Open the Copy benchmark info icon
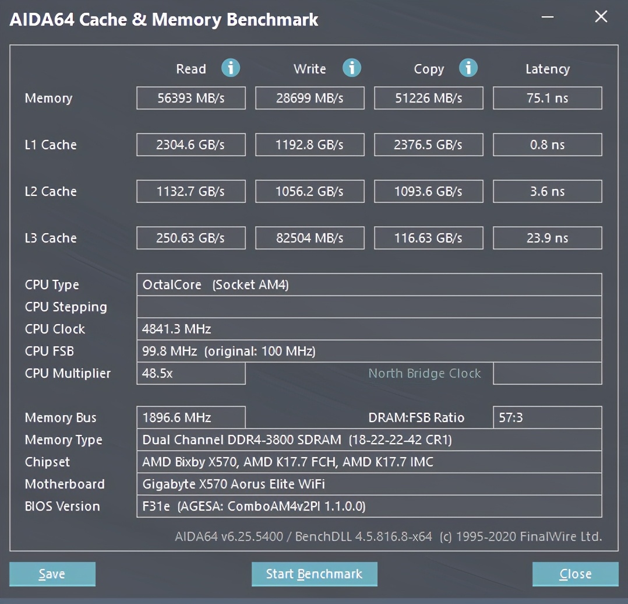The height and width of the screenshot is (604, 628). point(468,68)
